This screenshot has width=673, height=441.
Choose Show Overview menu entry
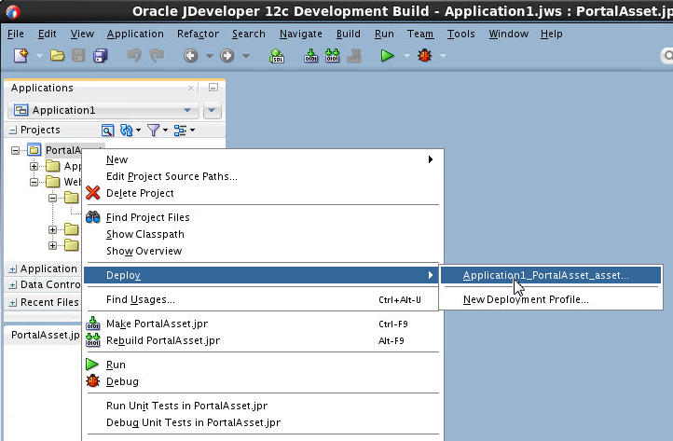coord(264,251)
